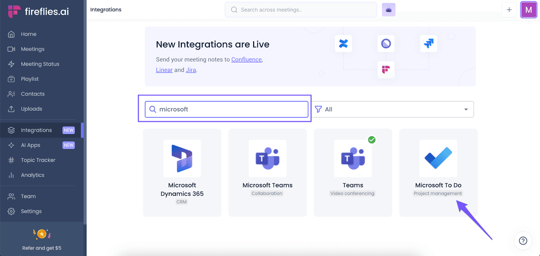
Task: Click the Integrations page title
Action: [106, 10]
